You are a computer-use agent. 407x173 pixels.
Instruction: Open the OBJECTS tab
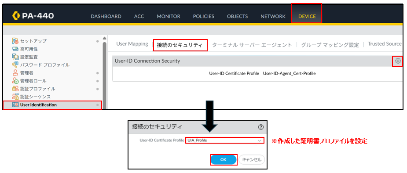coord(237,16)
